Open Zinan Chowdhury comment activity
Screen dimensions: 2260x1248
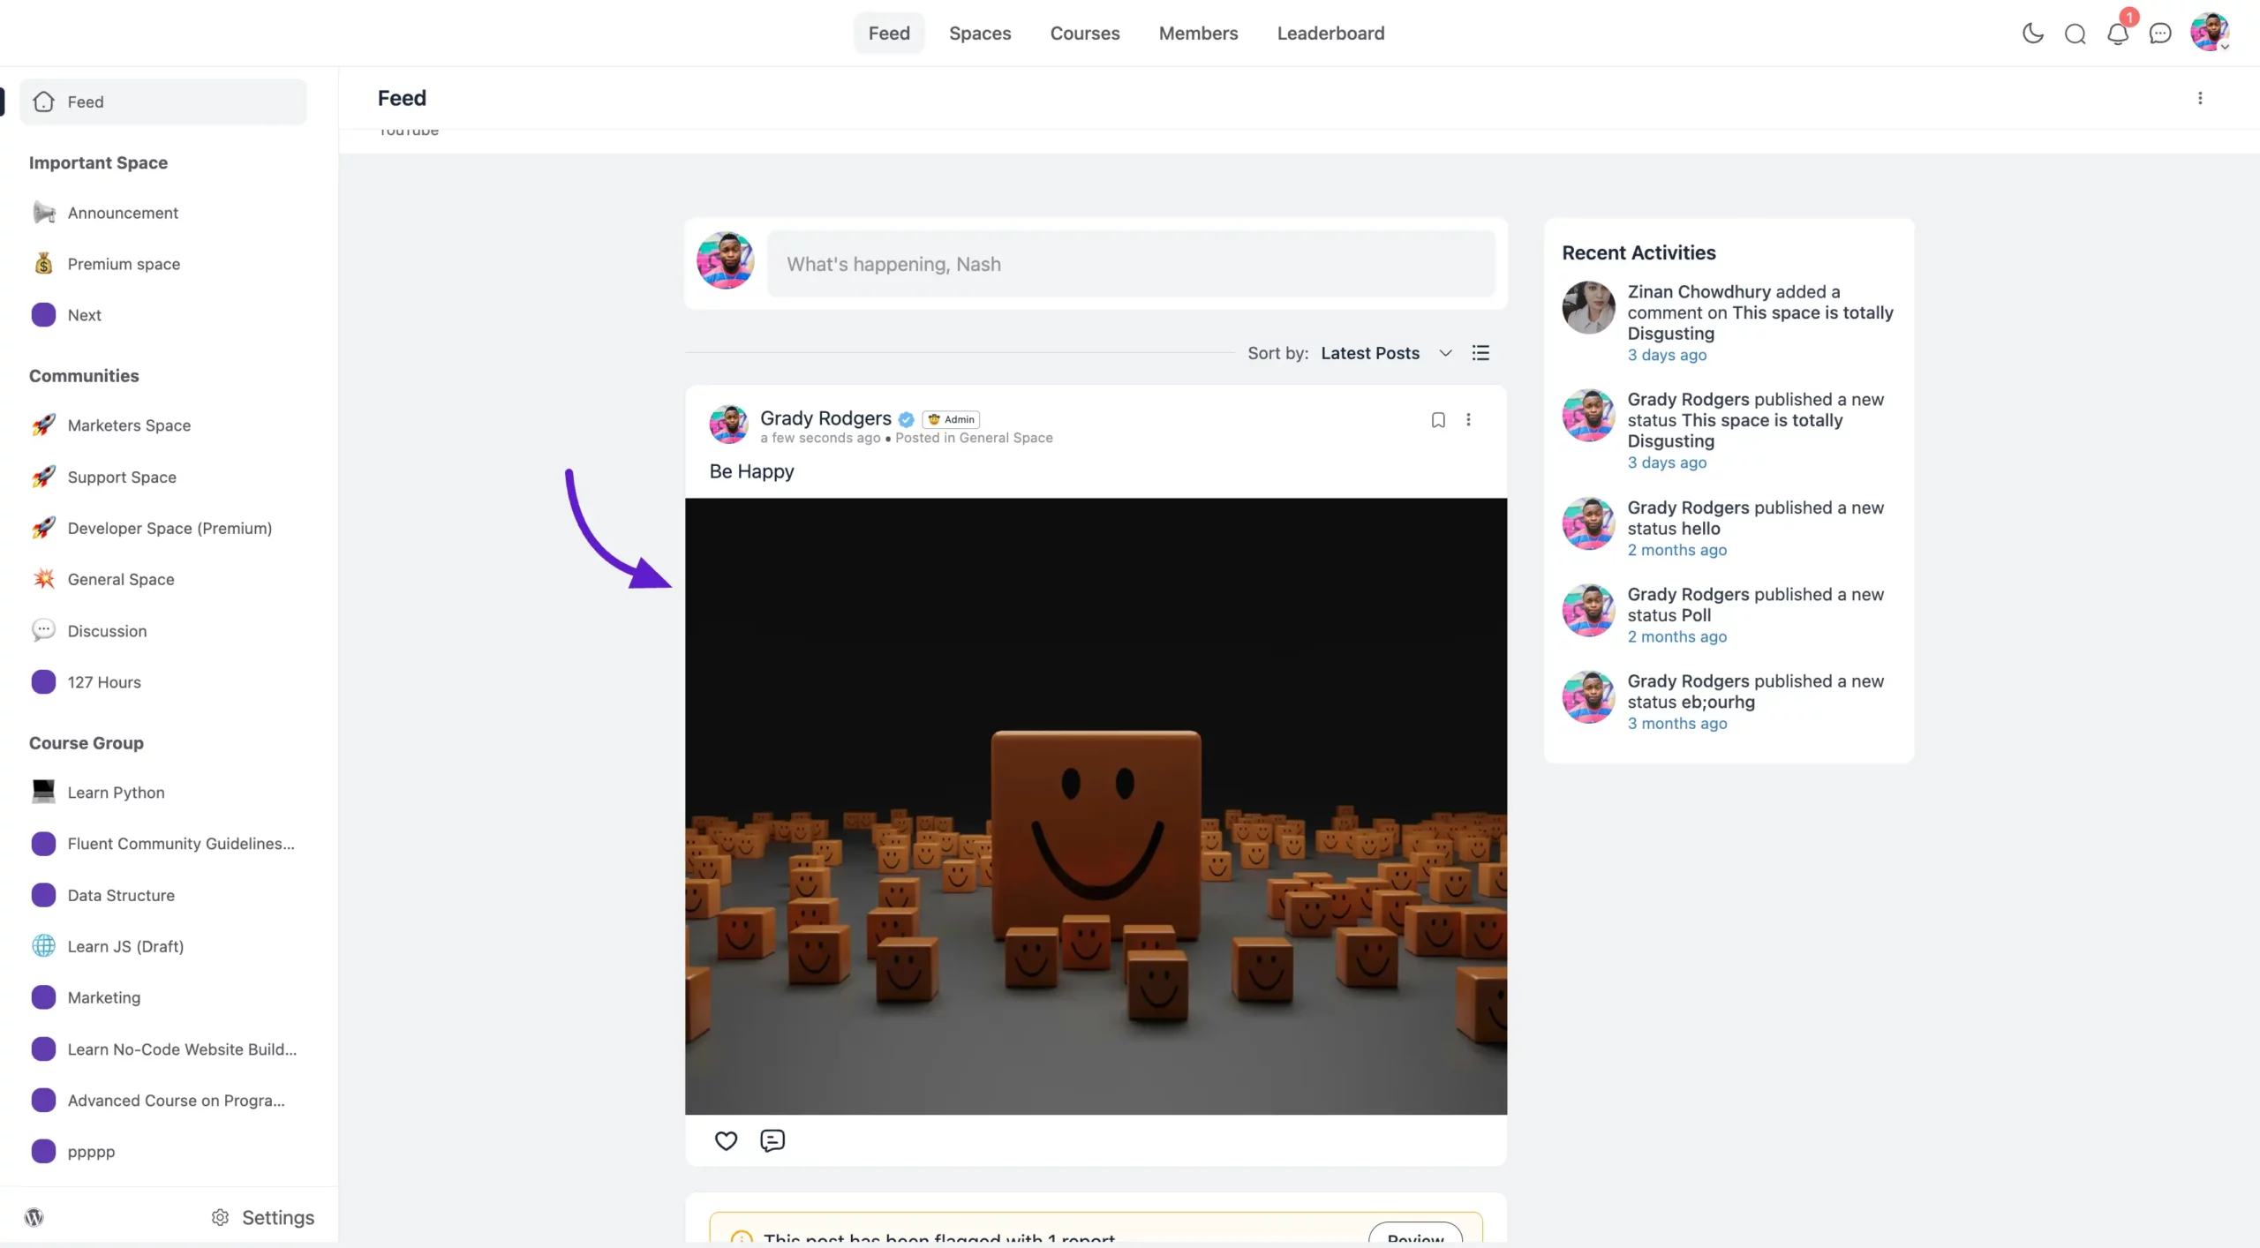pyautogui.click(x=1759, y=312)
